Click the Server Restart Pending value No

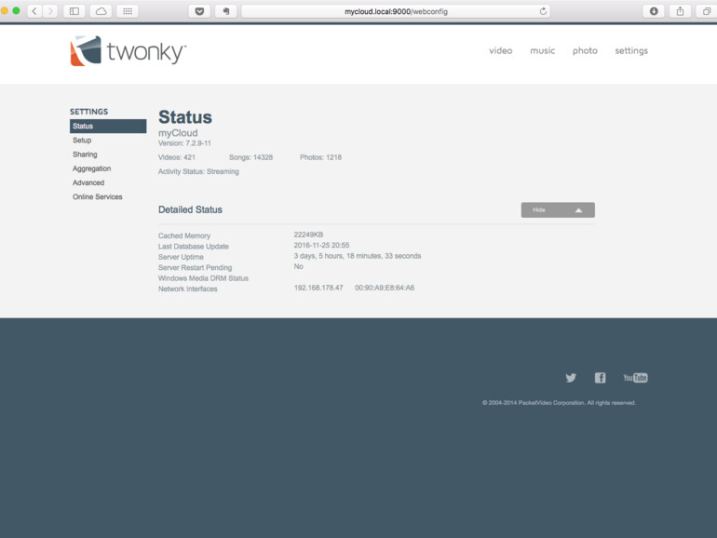[x=299, y=266]
